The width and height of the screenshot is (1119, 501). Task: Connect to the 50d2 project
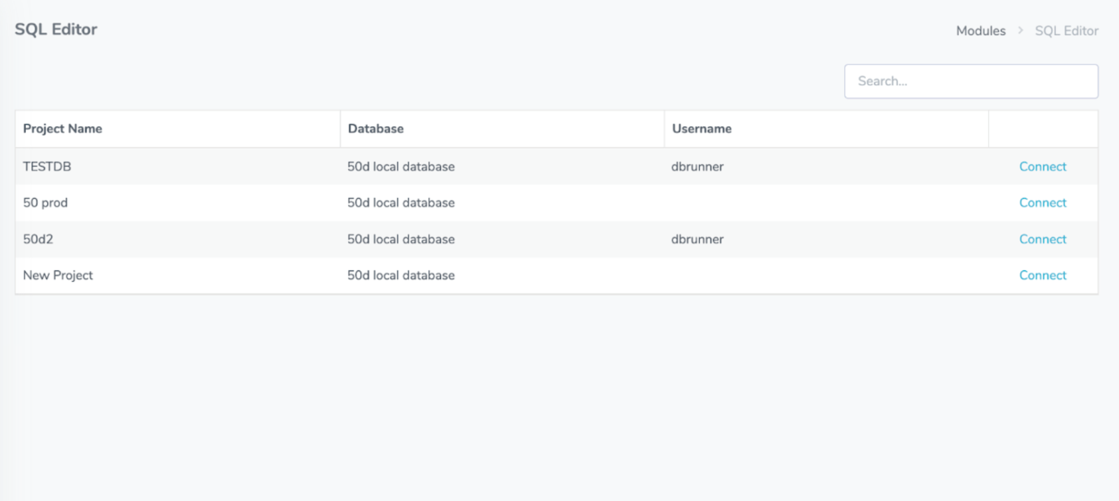coord(1042,239)
